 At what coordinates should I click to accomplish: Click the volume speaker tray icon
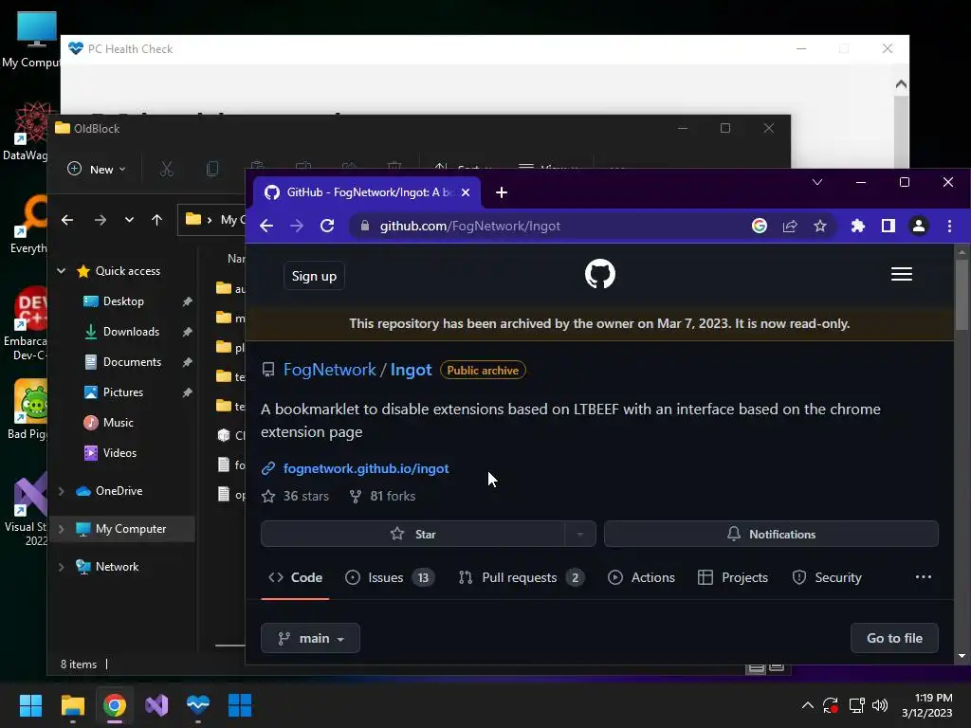point(880,705)
